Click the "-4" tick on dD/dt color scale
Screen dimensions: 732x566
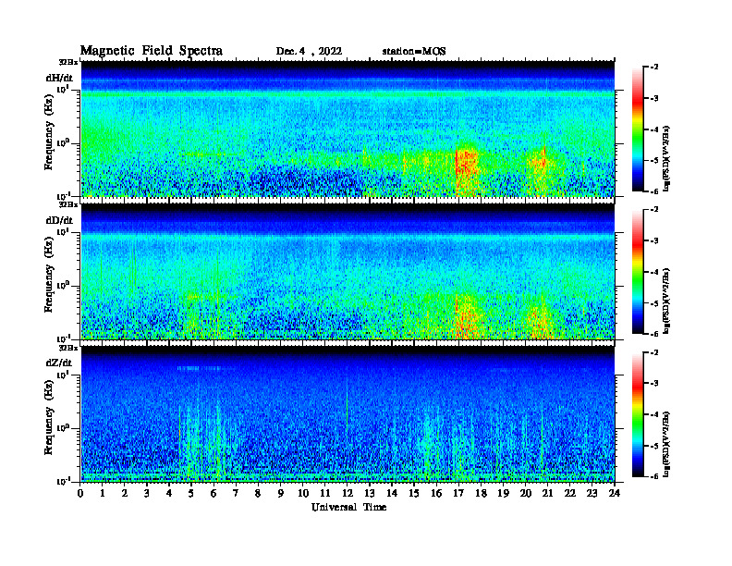pyautogui.click(x=654, y=272)
